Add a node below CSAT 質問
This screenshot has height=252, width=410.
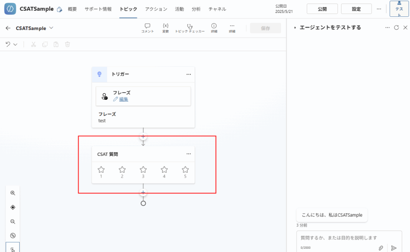tap(143, 193)
